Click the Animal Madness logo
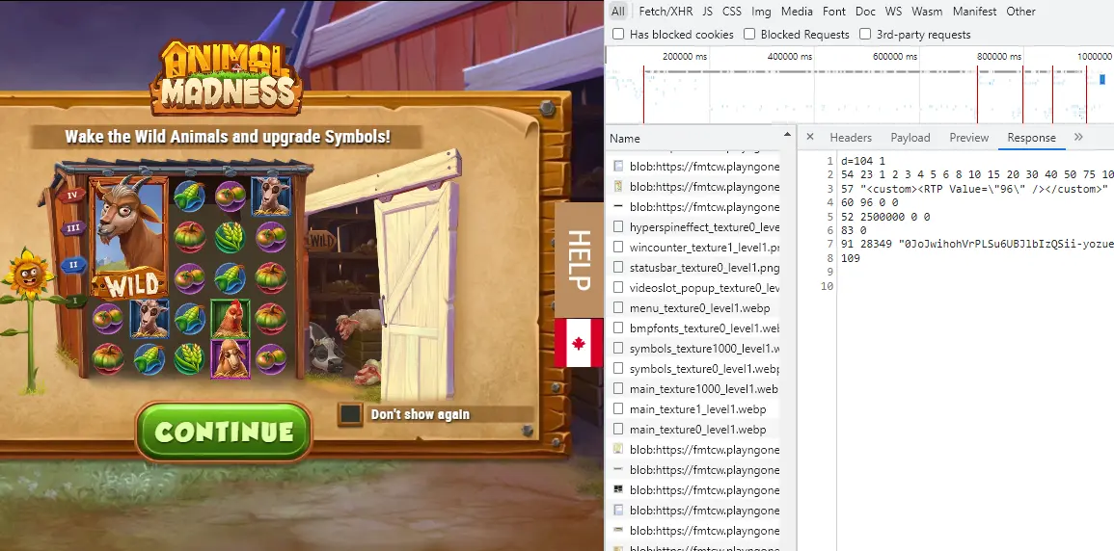 226,77
